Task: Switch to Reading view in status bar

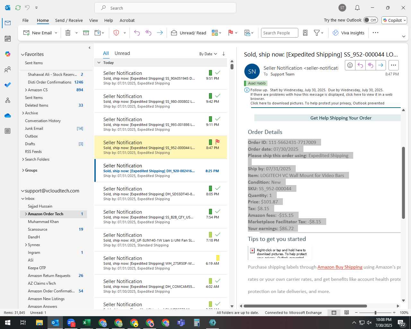Action: click(x=347, y=313)
